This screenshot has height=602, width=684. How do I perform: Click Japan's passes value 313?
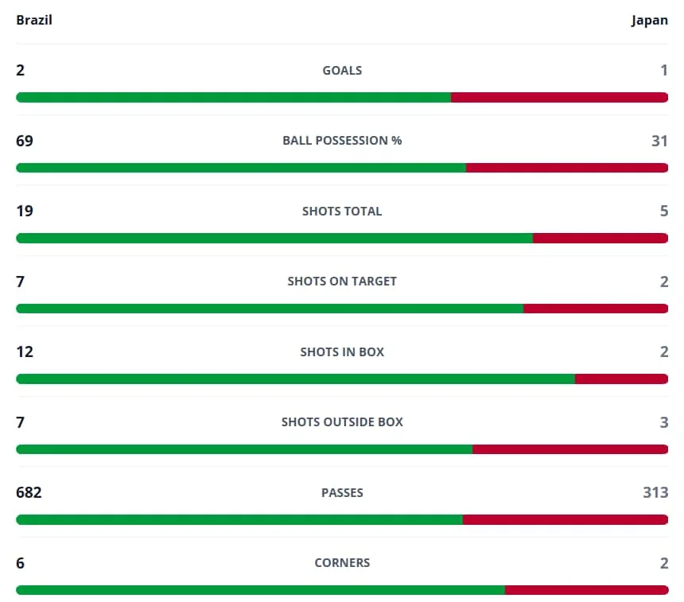pos(655,492)
